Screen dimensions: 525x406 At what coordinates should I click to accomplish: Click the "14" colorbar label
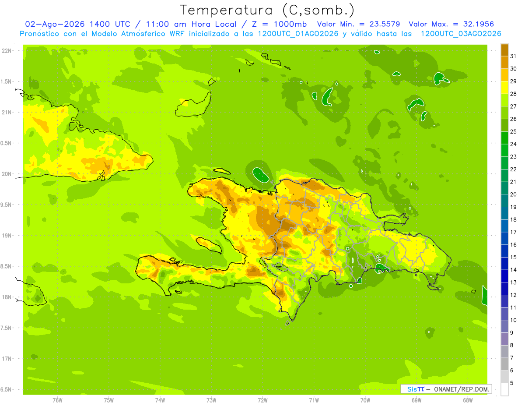pyautogui.click(x=514, y=270)
